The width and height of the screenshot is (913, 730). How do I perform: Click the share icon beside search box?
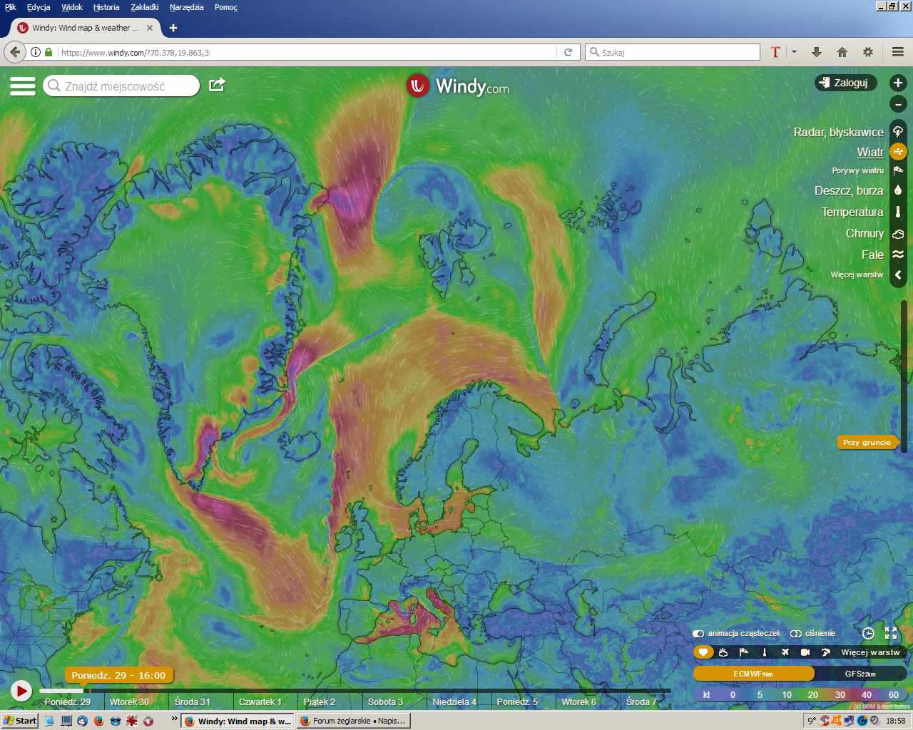click(x=217, y=86)
